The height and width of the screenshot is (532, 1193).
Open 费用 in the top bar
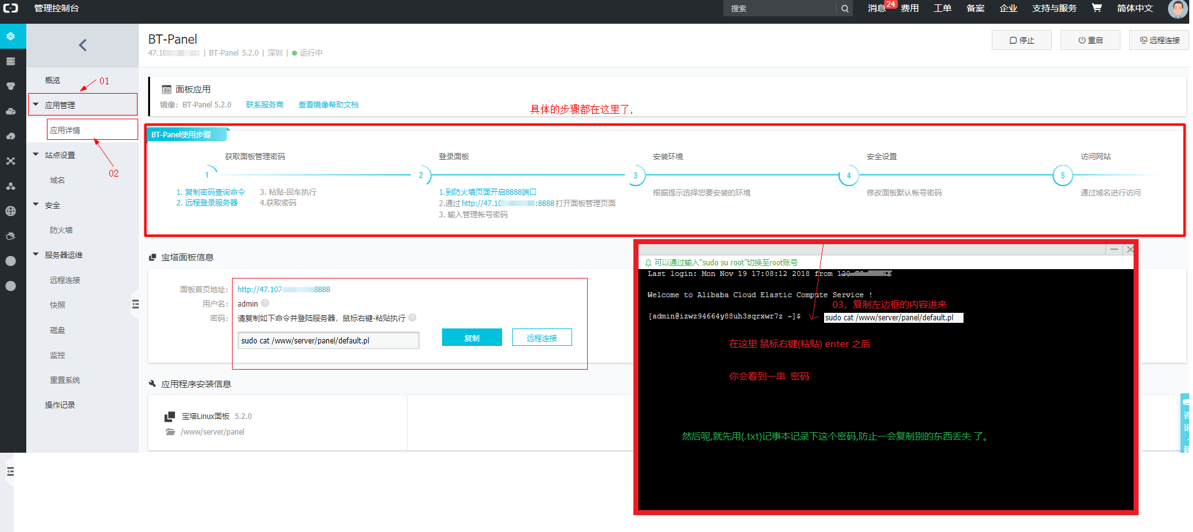(x=910, y=8)
